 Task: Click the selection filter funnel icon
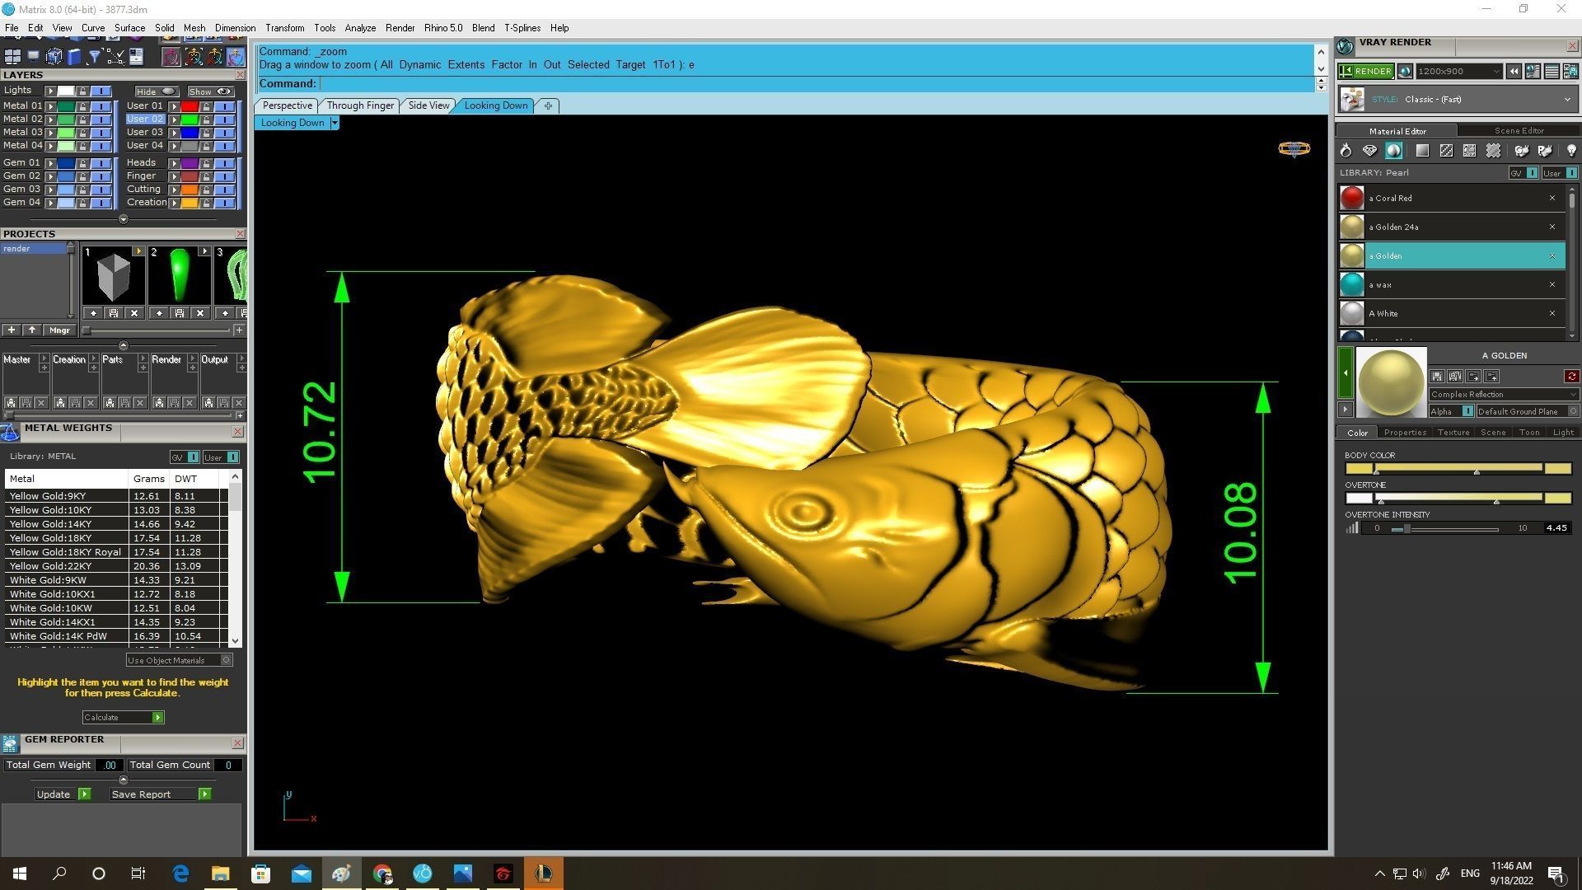click(94, 56)
